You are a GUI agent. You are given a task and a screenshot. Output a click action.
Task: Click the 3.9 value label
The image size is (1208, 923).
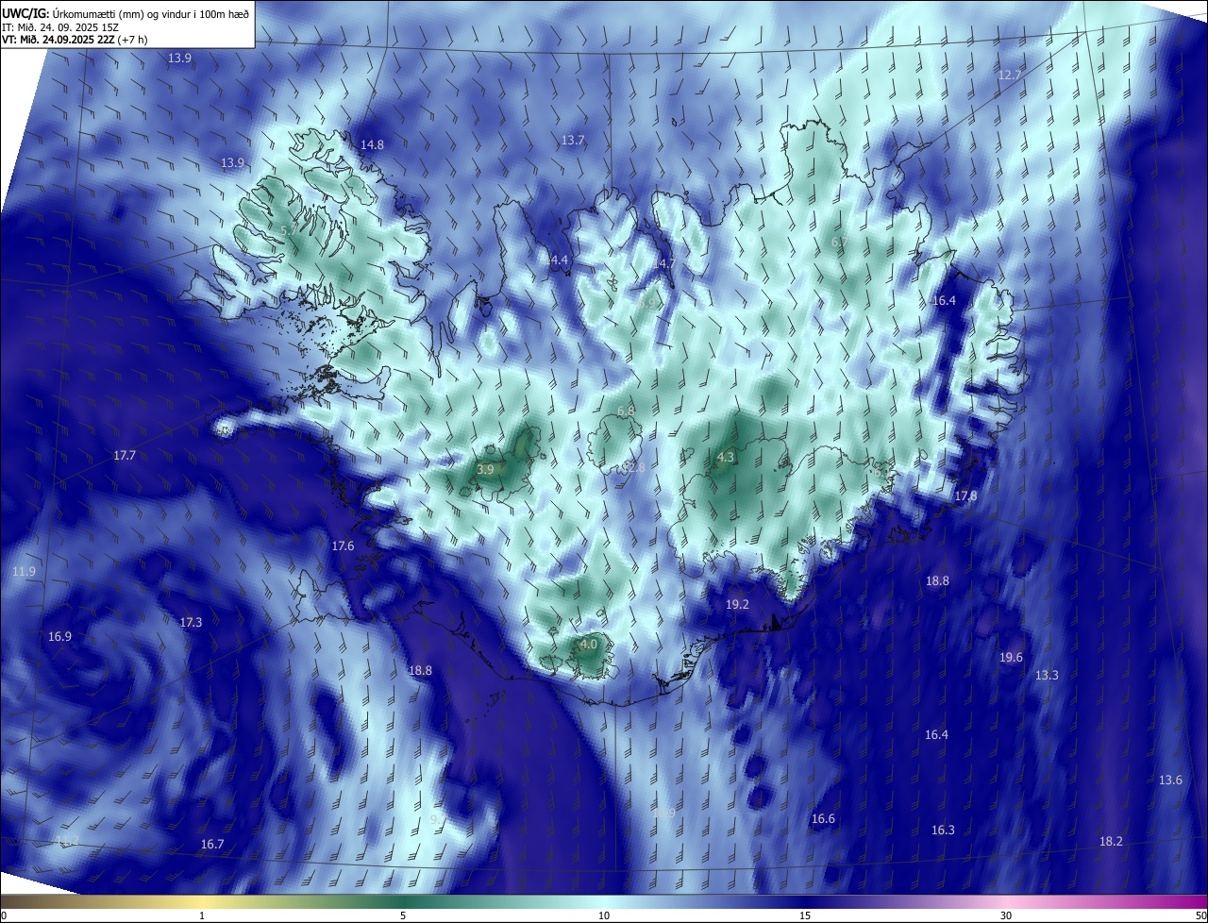coord(485,469)
